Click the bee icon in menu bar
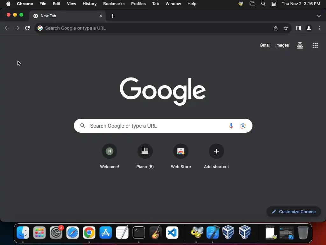Viewport: 326px width, 245px height. point(241,4)
